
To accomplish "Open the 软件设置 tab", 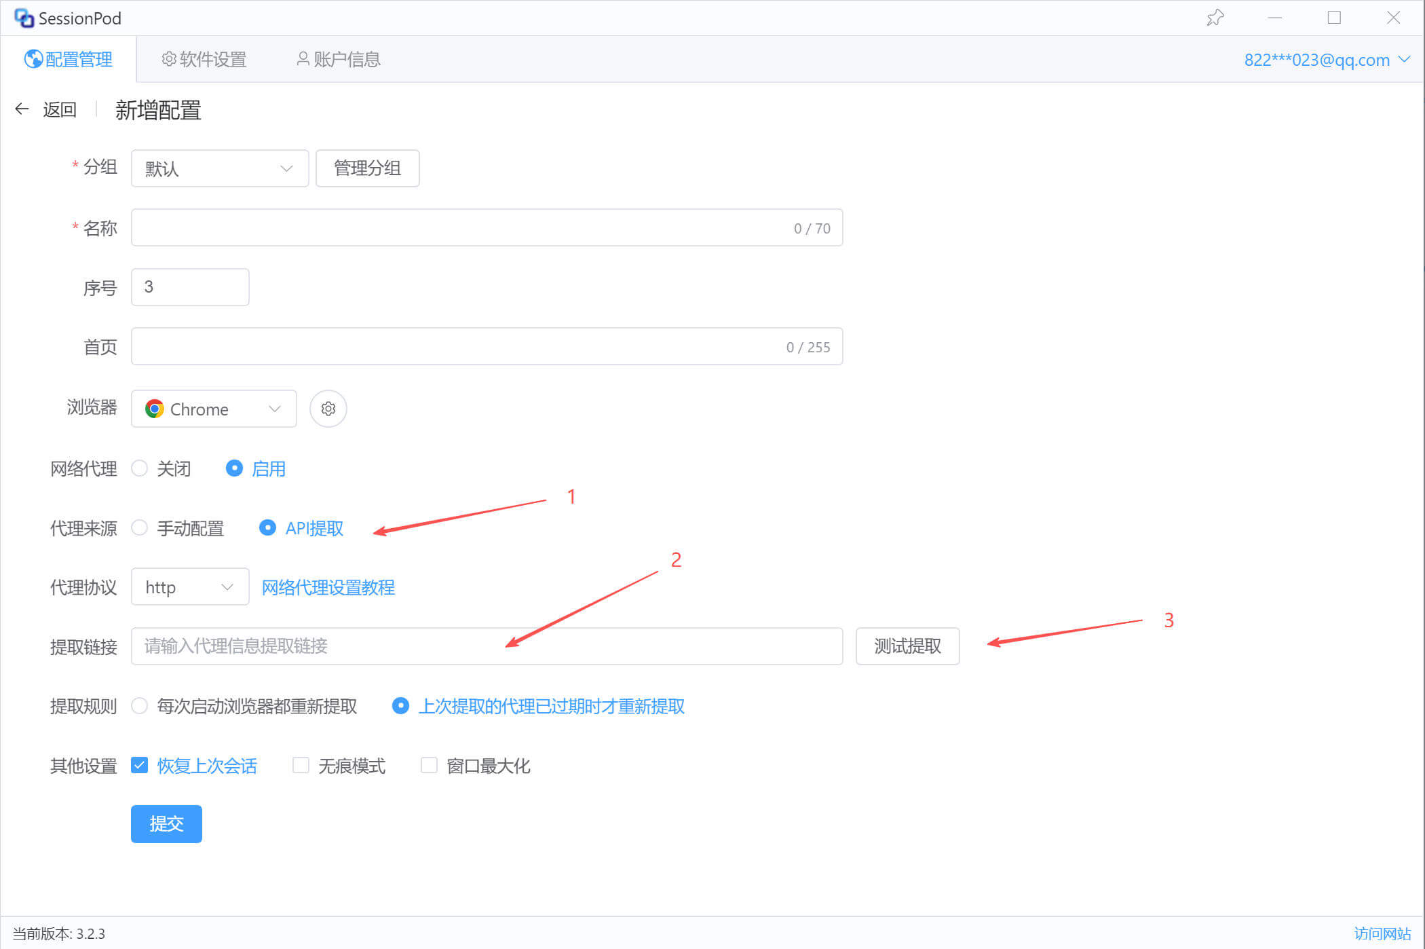I will click(x=204, y=60).
